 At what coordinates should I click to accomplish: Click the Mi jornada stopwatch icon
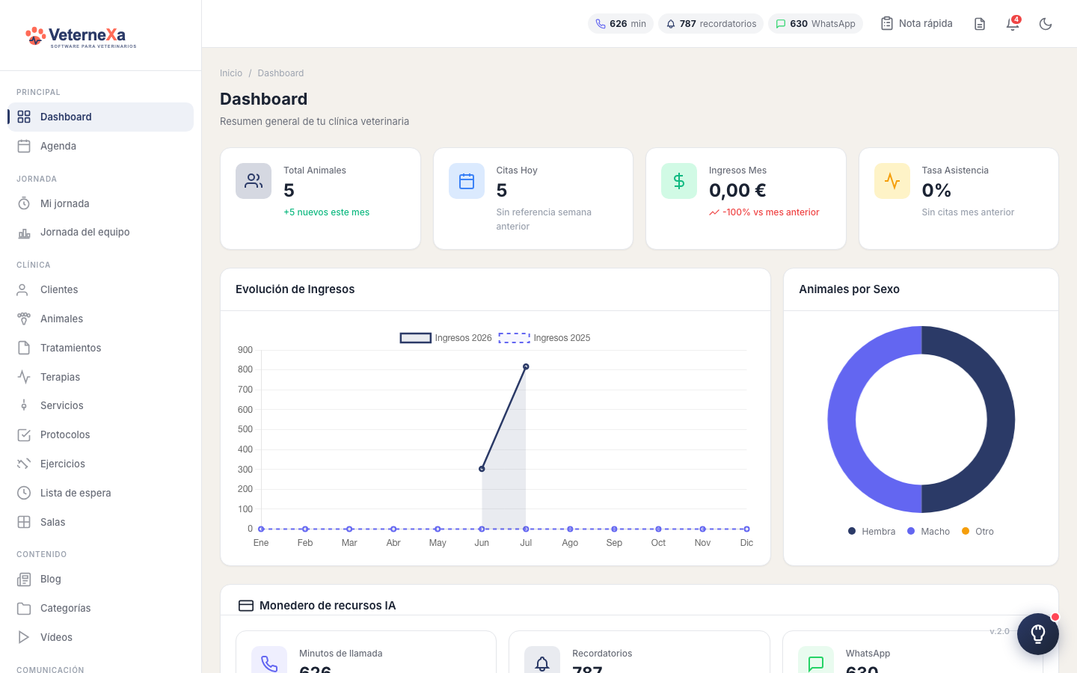coord(24,203)
